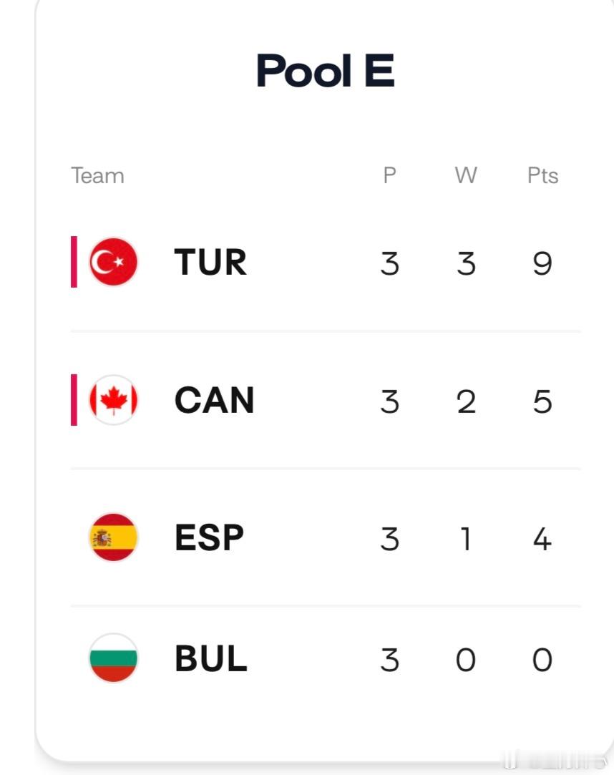Click Turkey's points value 9

pos(542,263)
